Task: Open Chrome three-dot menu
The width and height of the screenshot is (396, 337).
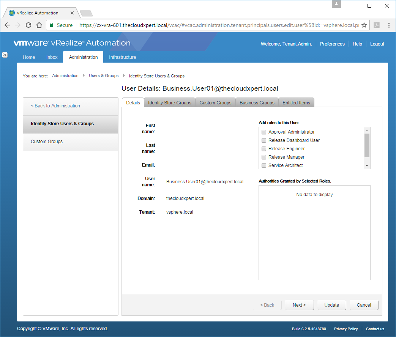Action: [x=389, y=25]
